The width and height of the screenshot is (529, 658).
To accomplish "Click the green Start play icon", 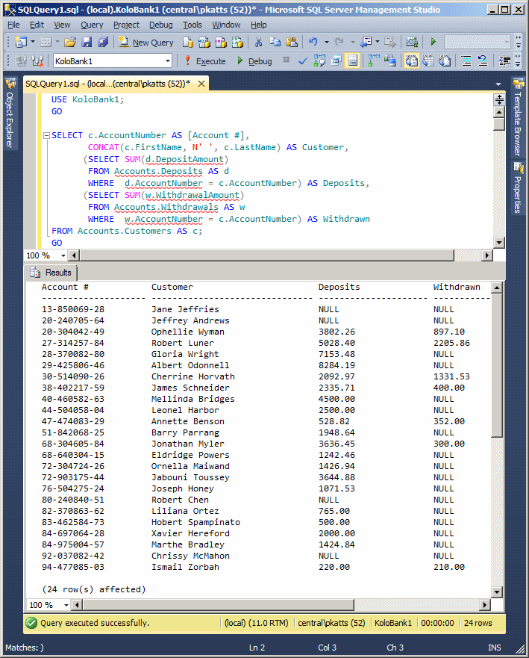I will click(x=433, y=42).
